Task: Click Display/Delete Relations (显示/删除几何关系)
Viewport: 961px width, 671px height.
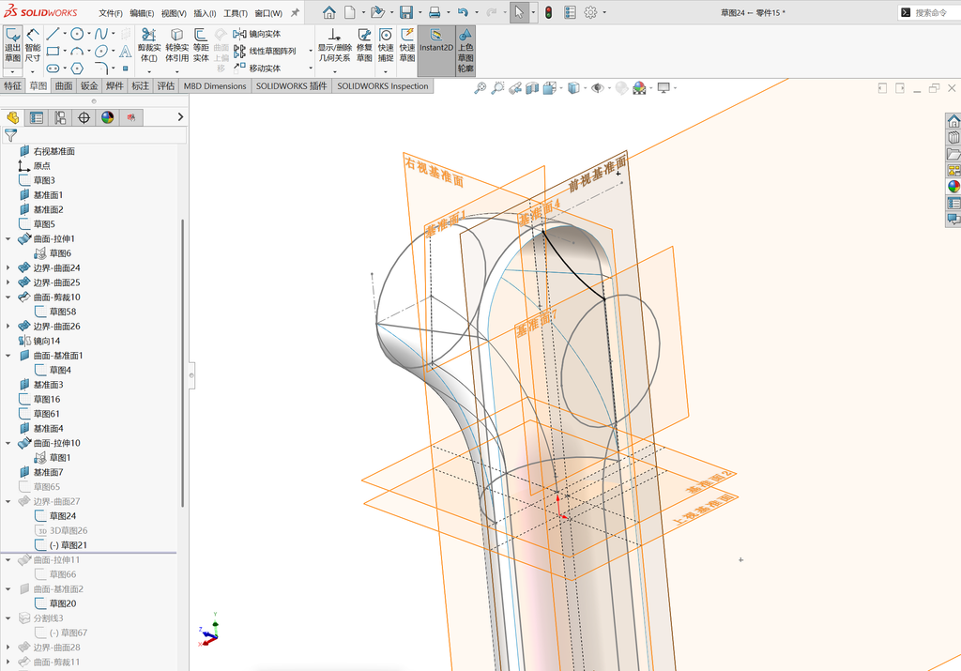Action: (x=334, y=46)
